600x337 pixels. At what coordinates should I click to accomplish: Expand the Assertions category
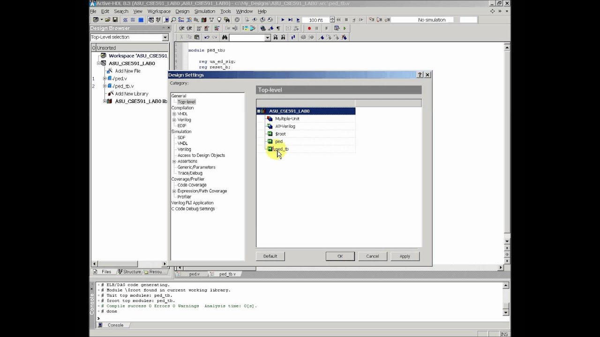tap(174, 161)
